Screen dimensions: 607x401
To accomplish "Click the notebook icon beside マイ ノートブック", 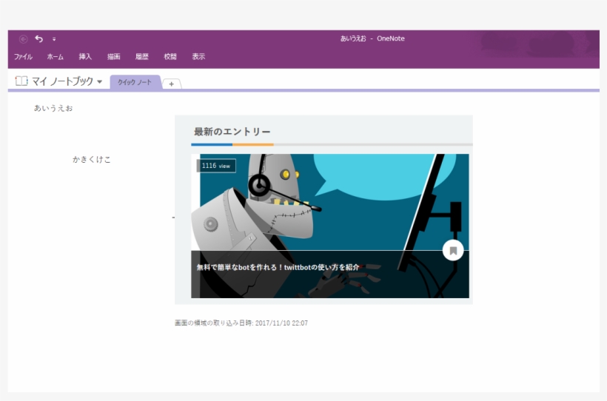I will tap(21, 81).
